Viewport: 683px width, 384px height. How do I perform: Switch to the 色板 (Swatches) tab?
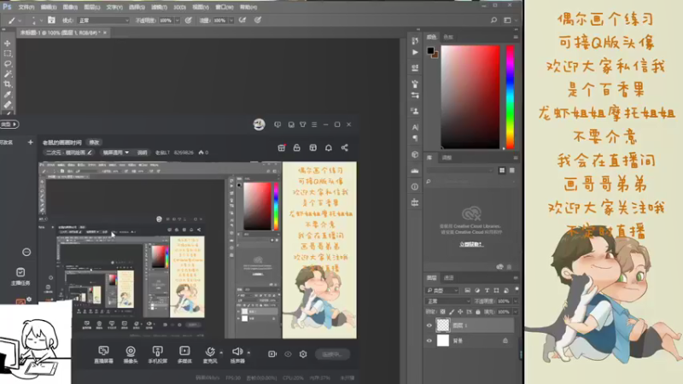(x=448, y=38)
